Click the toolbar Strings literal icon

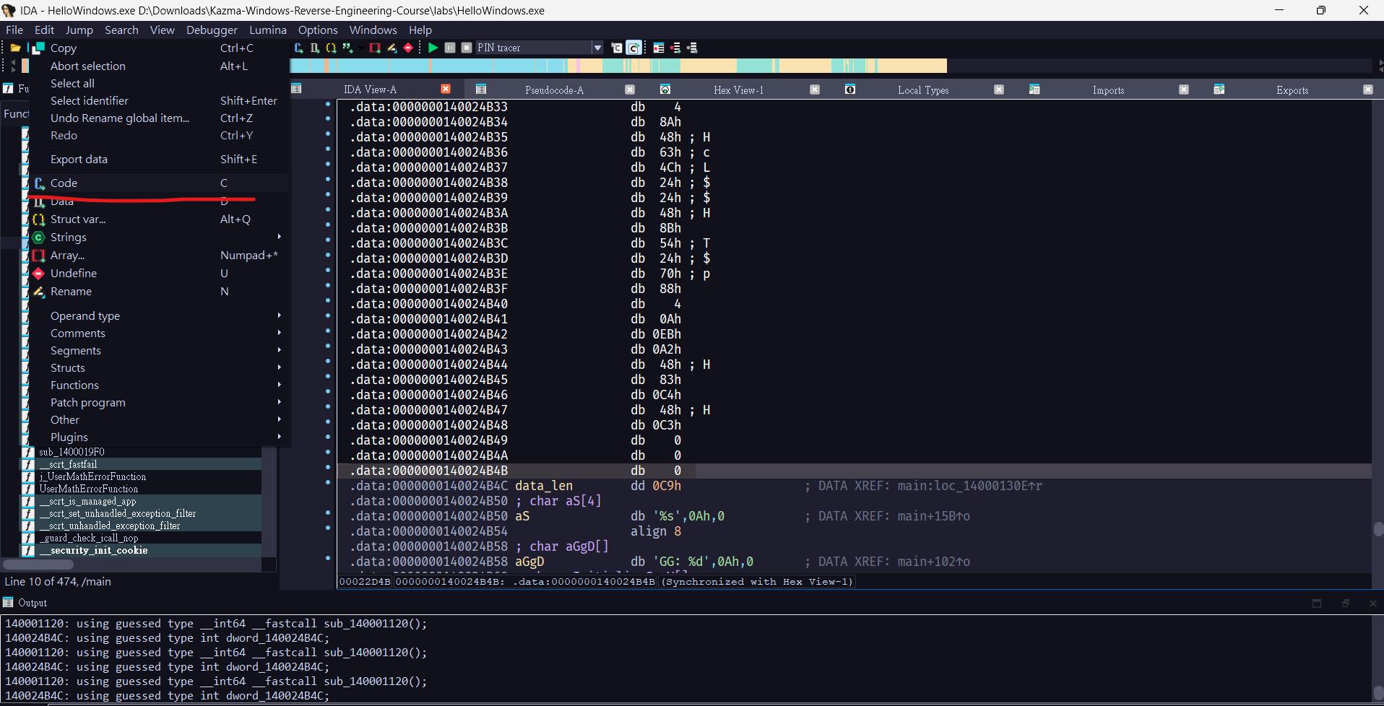347,48
